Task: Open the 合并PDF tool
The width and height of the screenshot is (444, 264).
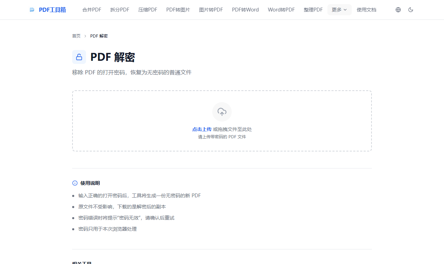Action: pos(92,10)
